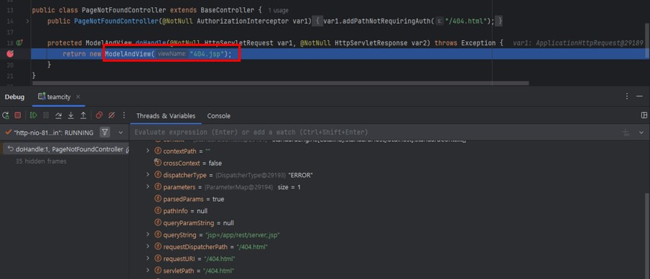Step over the current line
This screenshot has width=650, height=279.
58,115
